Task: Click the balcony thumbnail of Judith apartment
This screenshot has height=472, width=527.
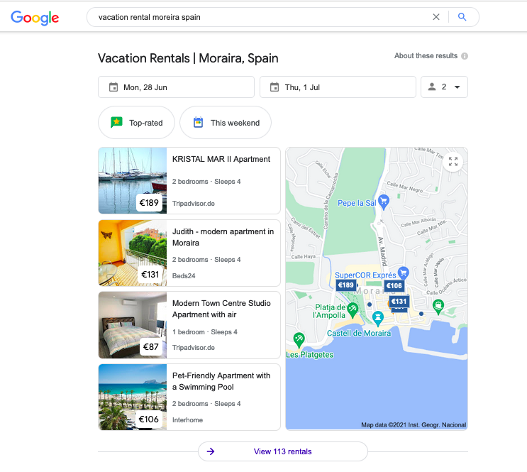Action: point(133,253)
